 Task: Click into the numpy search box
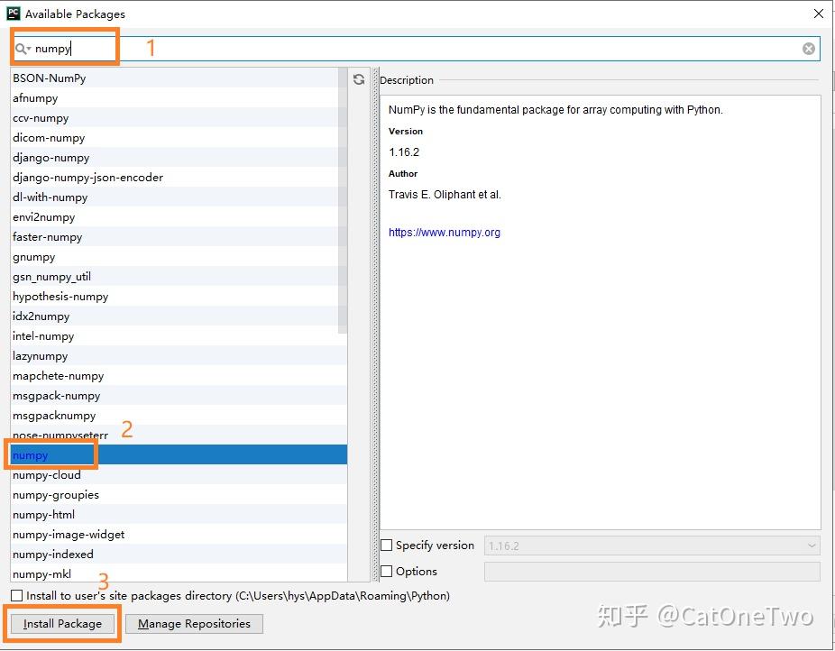click(x=416, y=49)
